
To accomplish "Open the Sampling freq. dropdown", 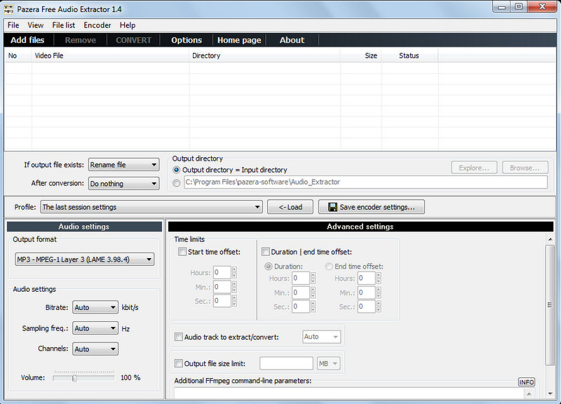I will [x=95, y=328].
